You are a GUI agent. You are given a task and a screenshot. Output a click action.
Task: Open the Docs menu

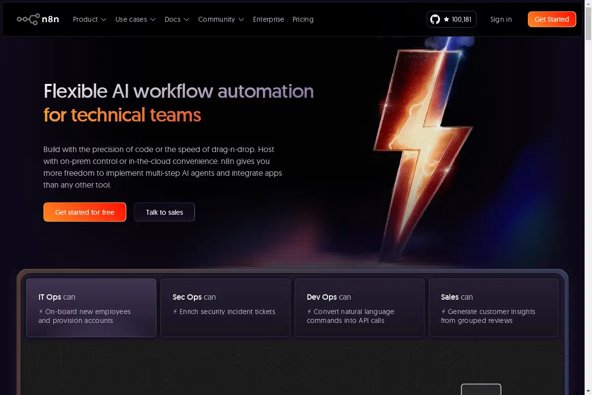(177, 19)
